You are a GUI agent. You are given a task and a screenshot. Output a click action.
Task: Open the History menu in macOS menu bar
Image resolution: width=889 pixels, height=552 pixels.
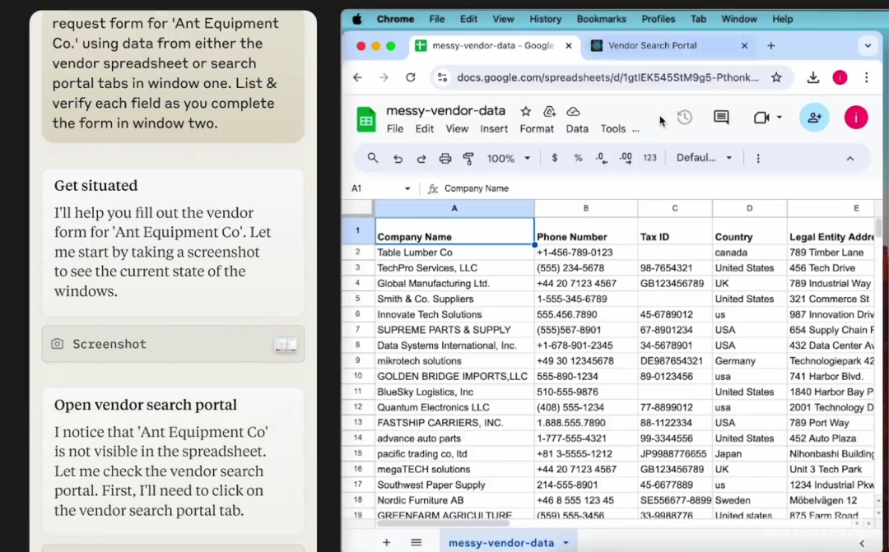coord(545,19)
